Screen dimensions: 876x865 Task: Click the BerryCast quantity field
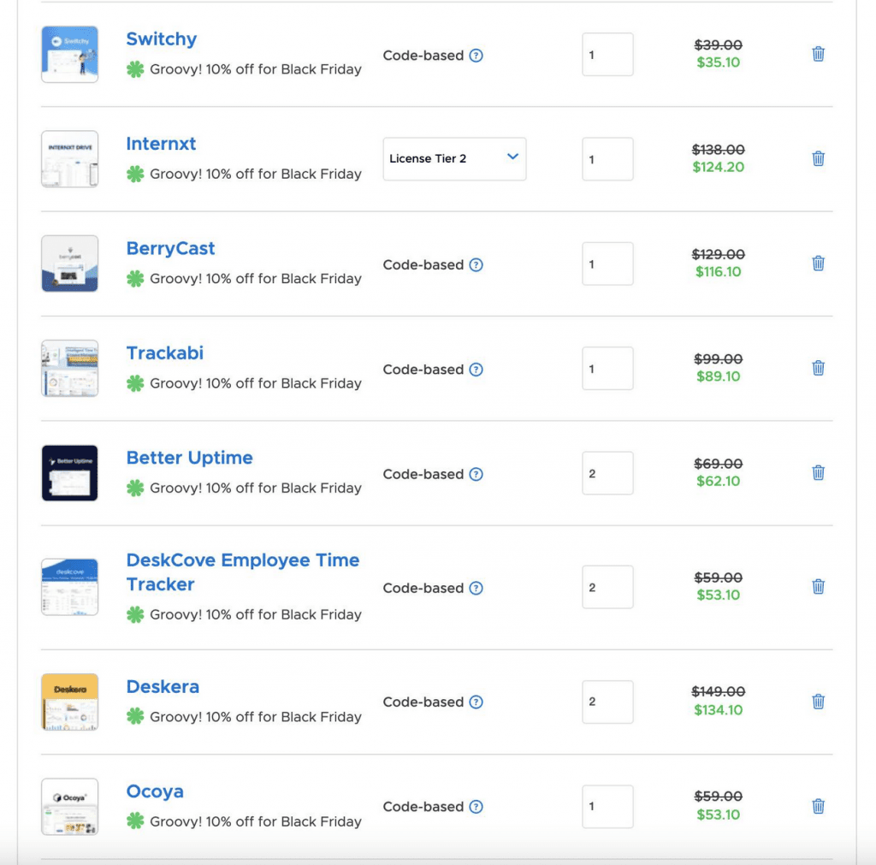607,264
